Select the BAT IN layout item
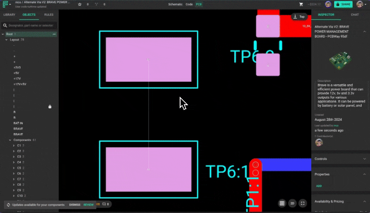The width and height of the screenshot is (370, 213). point(18,123)
